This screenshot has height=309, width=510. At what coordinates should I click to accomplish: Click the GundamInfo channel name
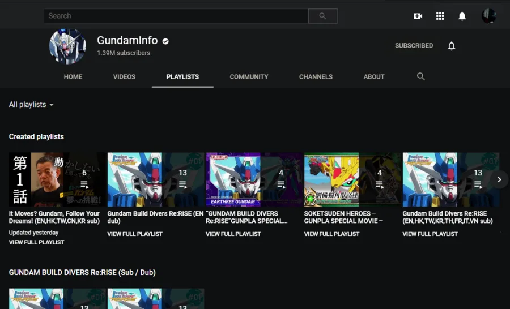point(127,41)
